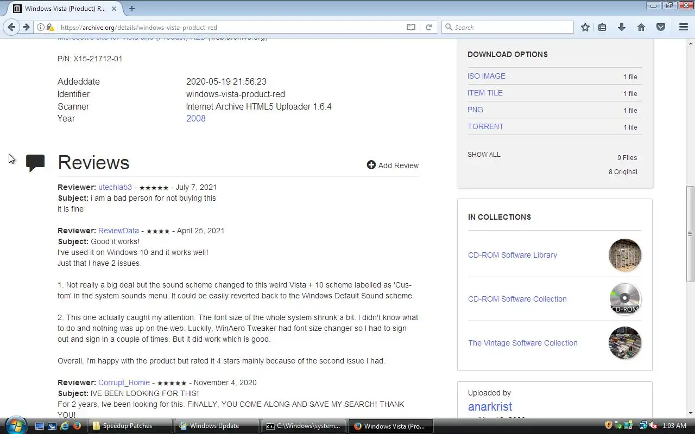Expand ISO IMAGE download option

(x=486, y=76)
